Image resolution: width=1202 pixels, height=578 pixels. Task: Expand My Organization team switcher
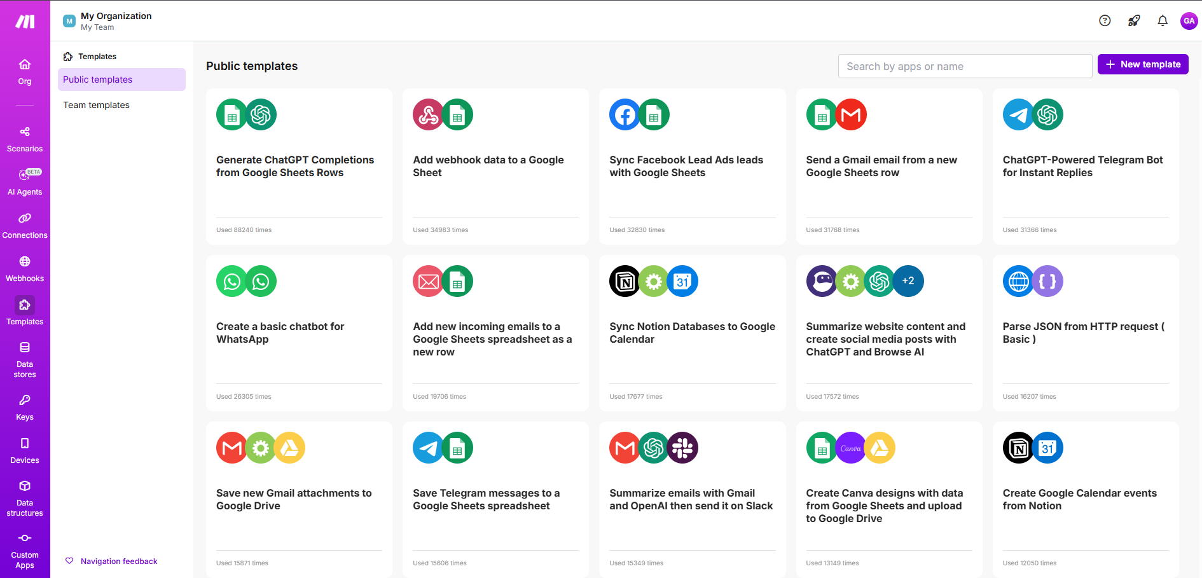[108, 21]
